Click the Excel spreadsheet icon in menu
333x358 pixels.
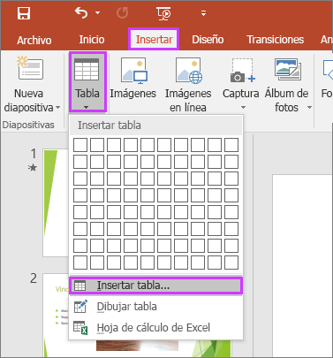80,328
